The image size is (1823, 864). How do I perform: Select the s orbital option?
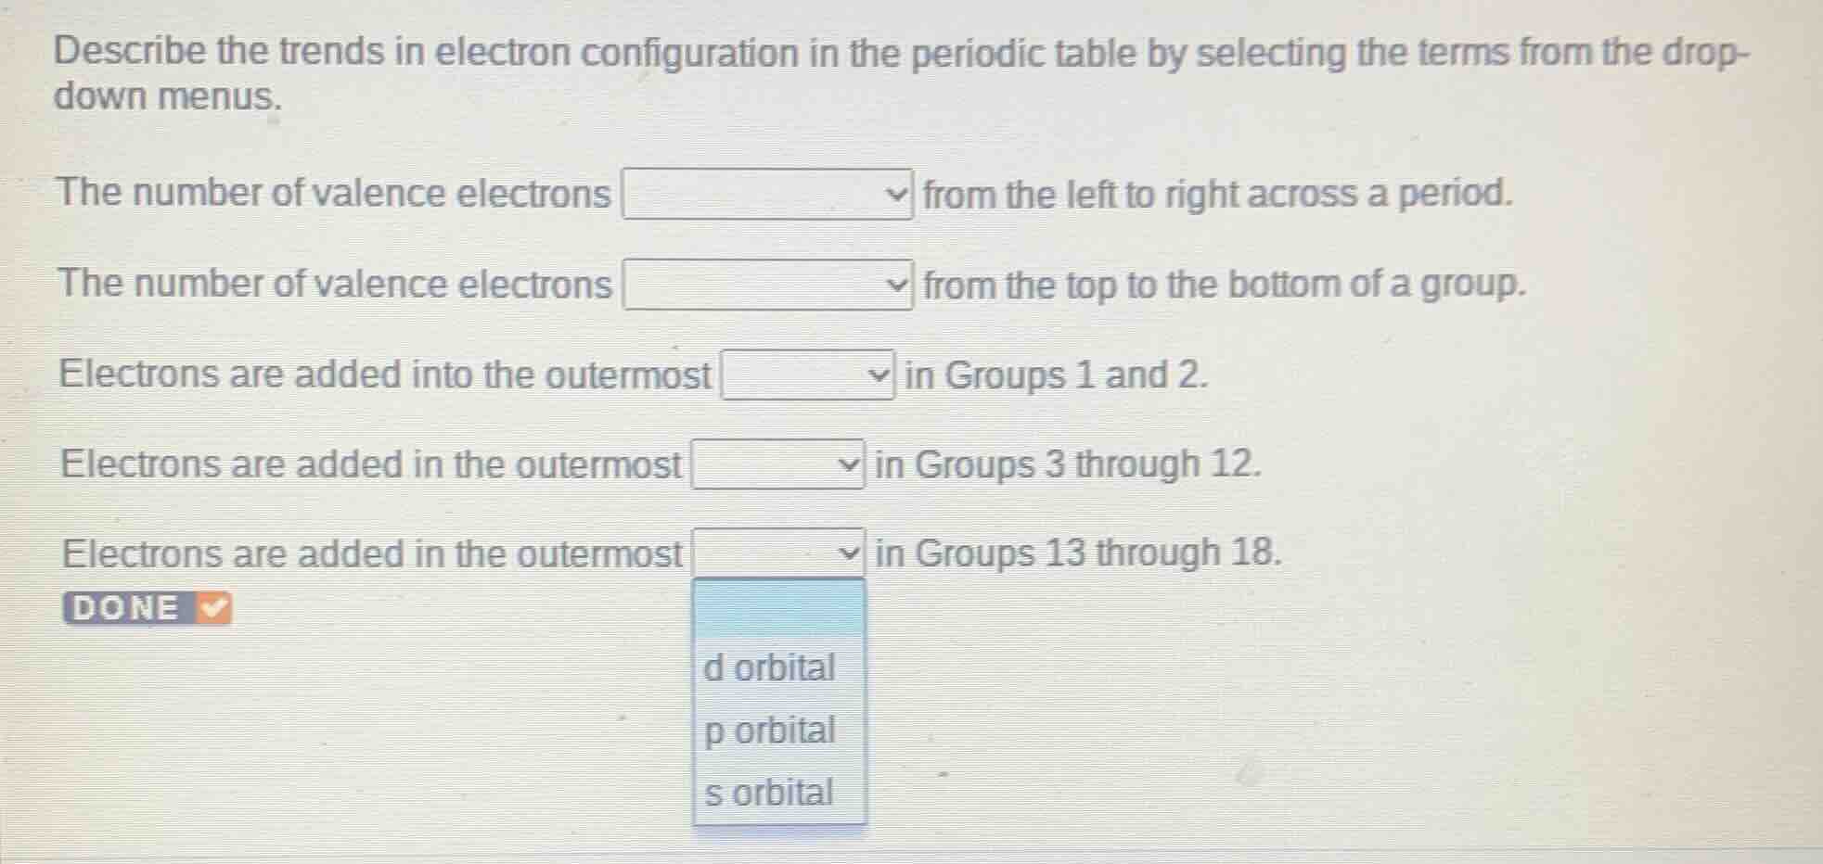[769, 794]
